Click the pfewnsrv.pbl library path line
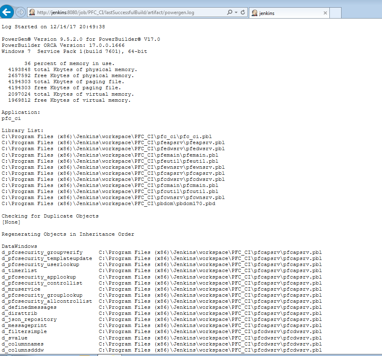 coord(113,167)
